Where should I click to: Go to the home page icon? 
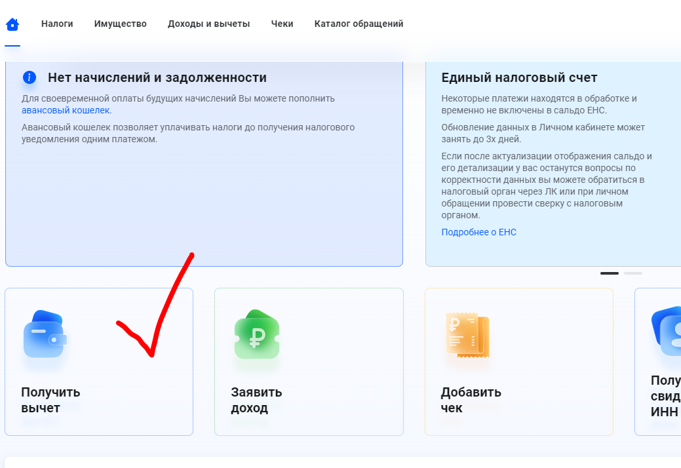click(12, 24)
